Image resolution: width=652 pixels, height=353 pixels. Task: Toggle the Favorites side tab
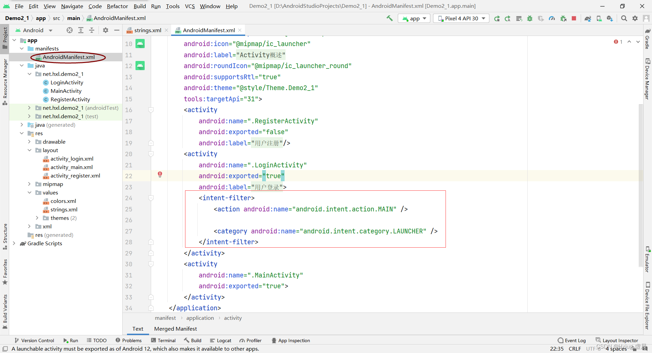pos(5,272)
